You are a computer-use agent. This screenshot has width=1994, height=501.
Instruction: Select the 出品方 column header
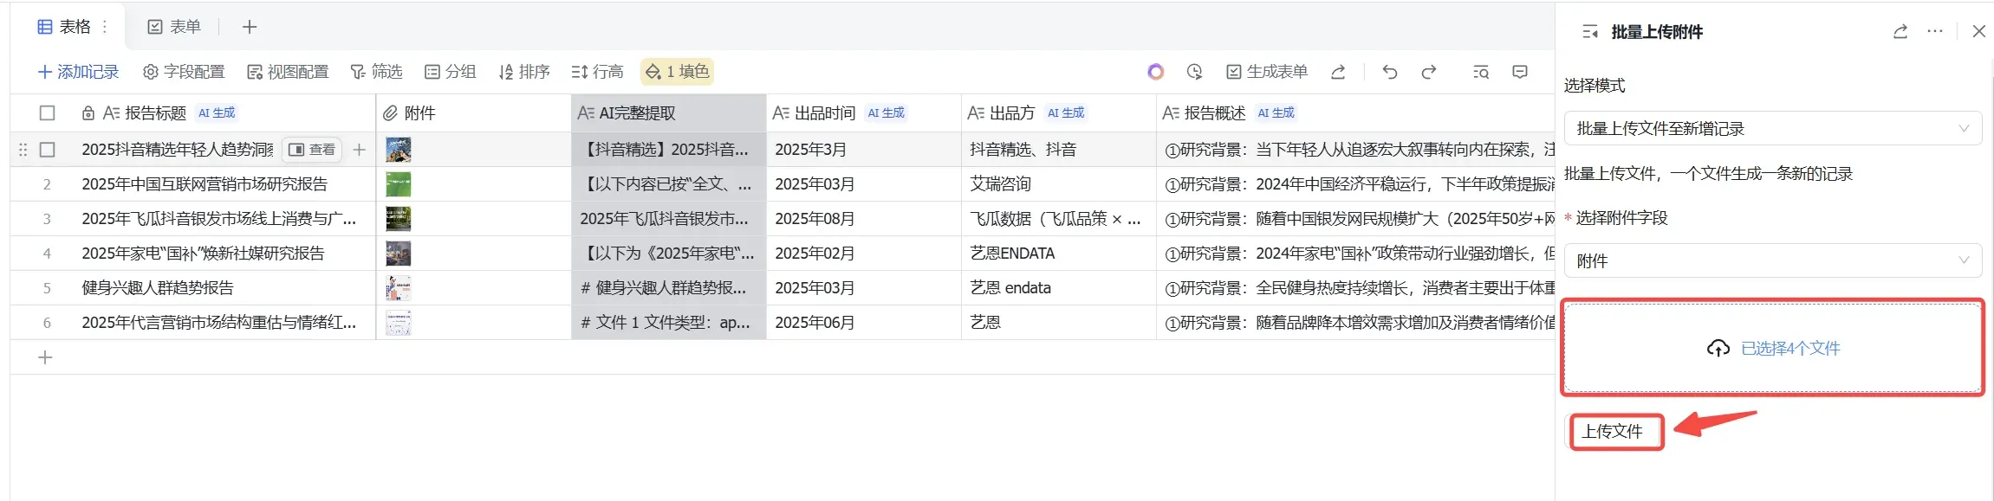coord(1059,112)
